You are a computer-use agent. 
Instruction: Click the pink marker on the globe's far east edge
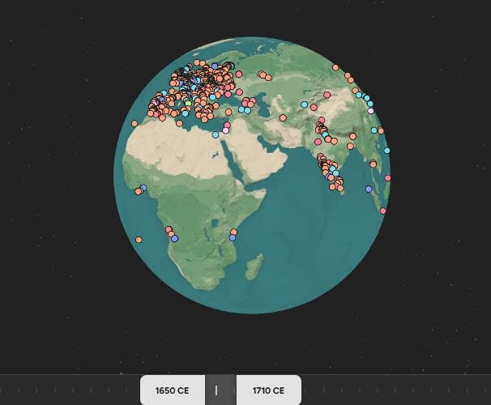point(388,177)
